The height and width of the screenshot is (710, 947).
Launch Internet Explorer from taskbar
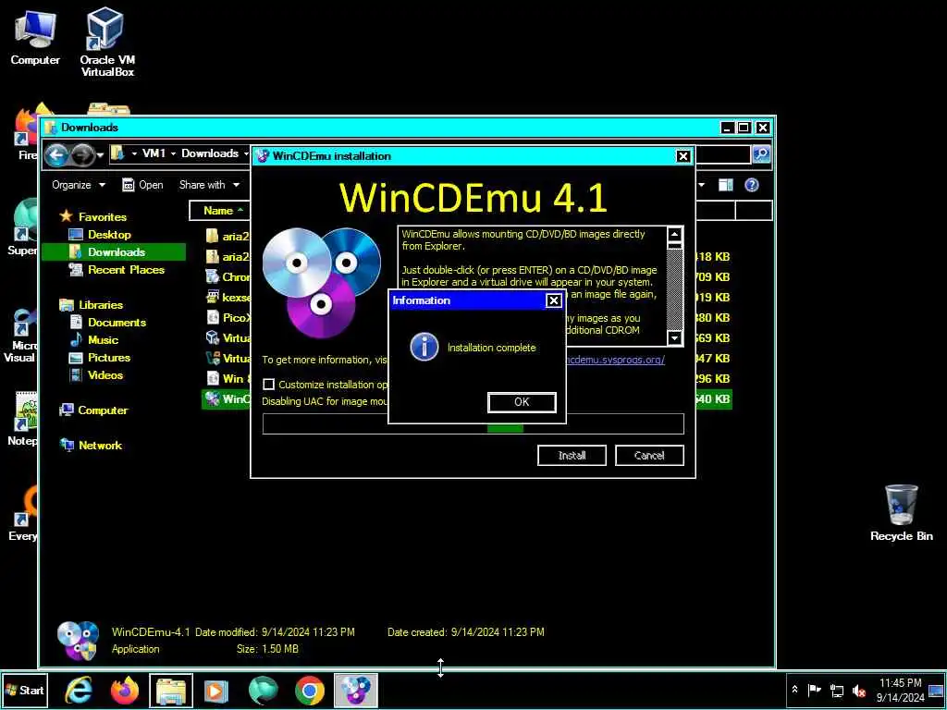(x=79, y=691)
